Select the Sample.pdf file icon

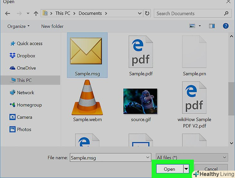[140, 52]
